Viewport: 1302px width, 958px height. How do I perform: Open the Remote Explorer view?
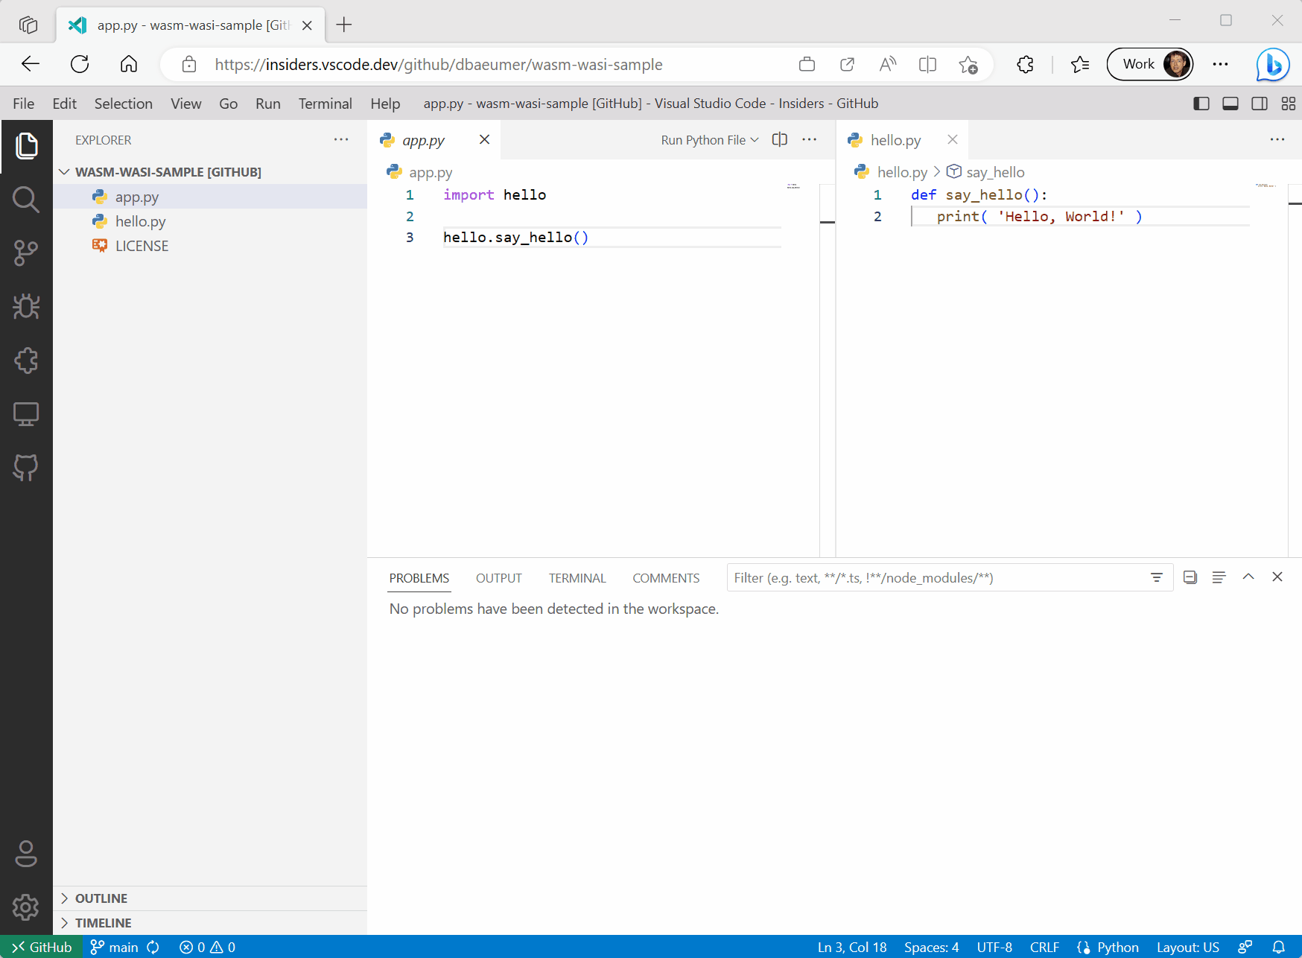pyautogui.click(x=27, y=414)
